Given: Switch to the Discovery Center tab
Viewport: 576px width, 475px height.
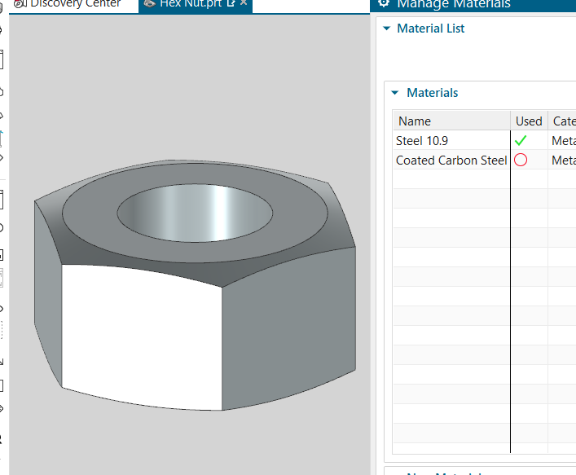Looking at the screenshot, I should coord(75,4).
